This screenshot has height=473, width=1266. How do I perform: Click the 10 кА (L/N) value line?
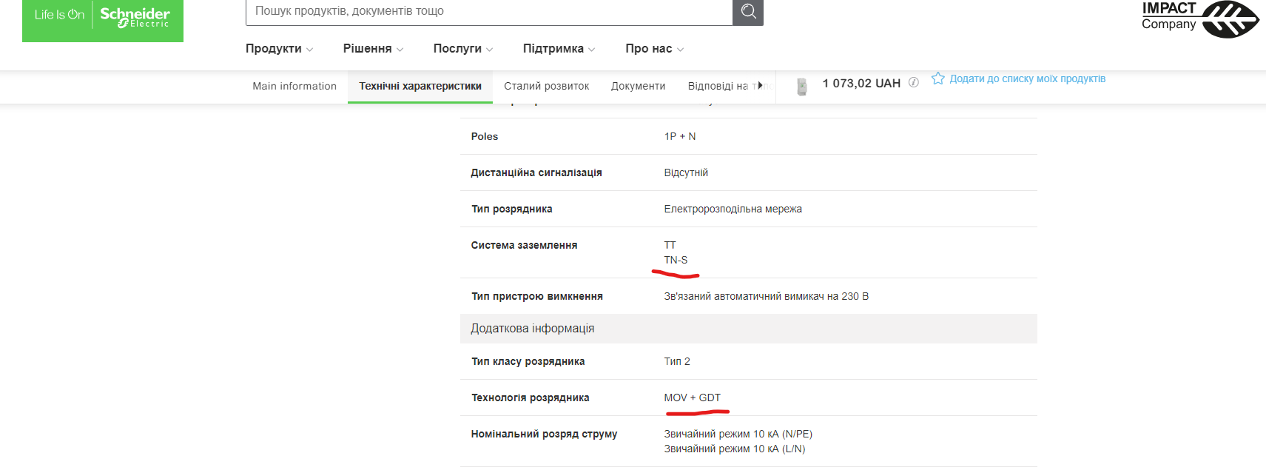735,449
